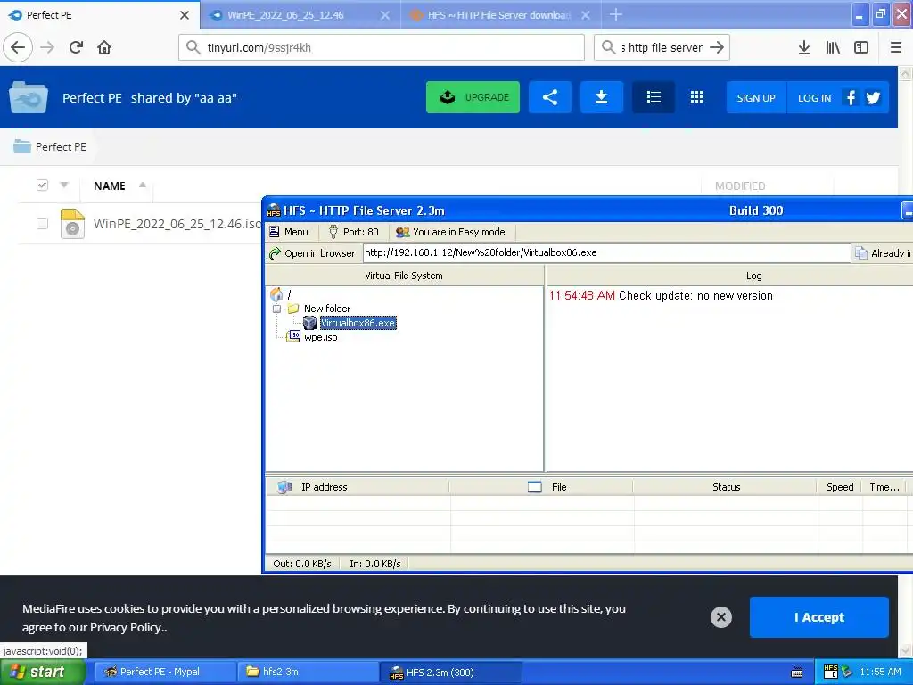Open new browser tab with plus

615,14
